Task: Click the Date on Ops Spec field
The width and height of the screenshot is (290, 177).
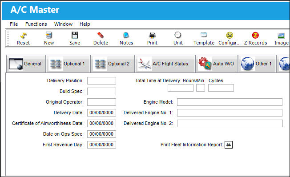Action: coord(101,134)
